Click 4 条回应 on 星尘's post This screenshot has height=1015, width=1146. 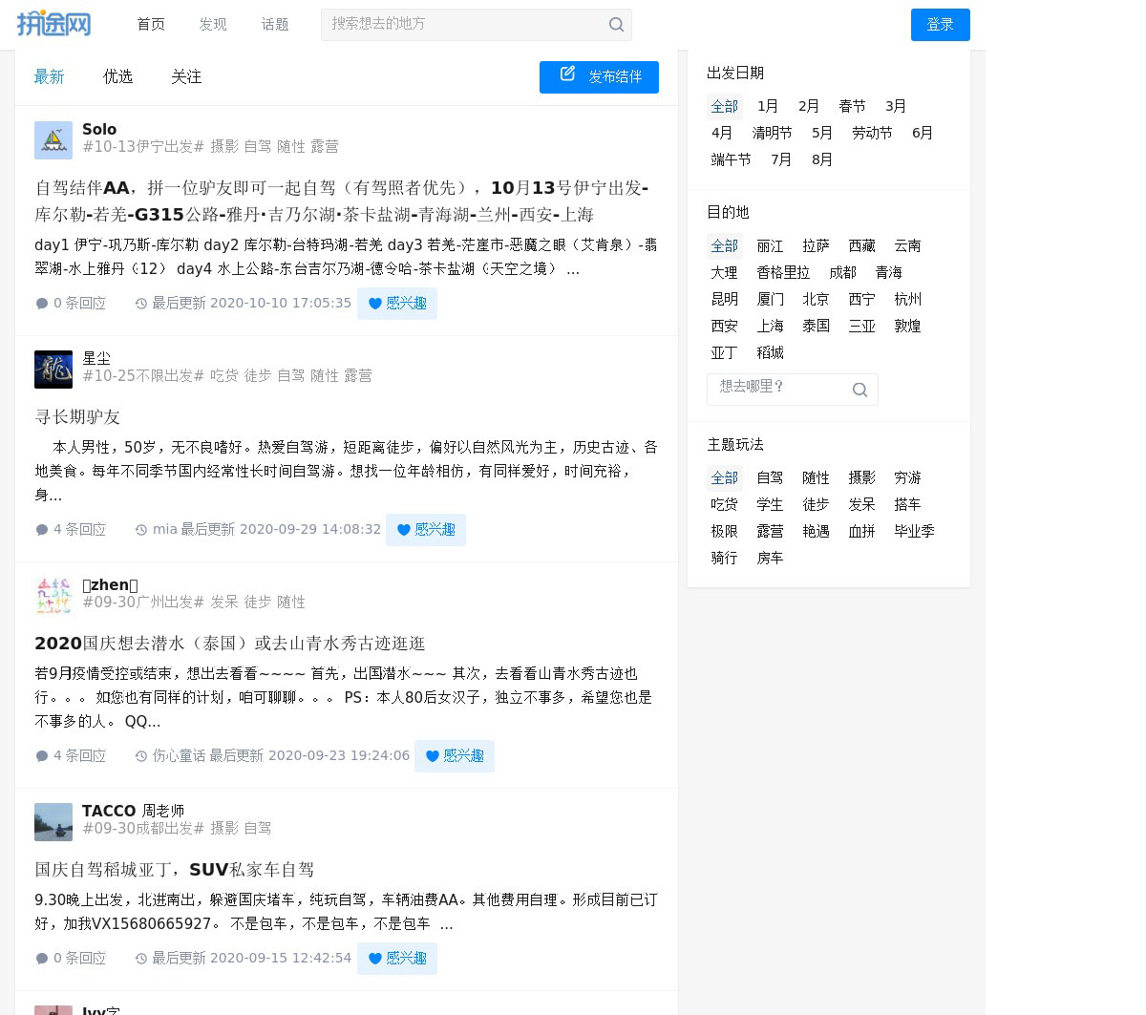click(80, 530)
